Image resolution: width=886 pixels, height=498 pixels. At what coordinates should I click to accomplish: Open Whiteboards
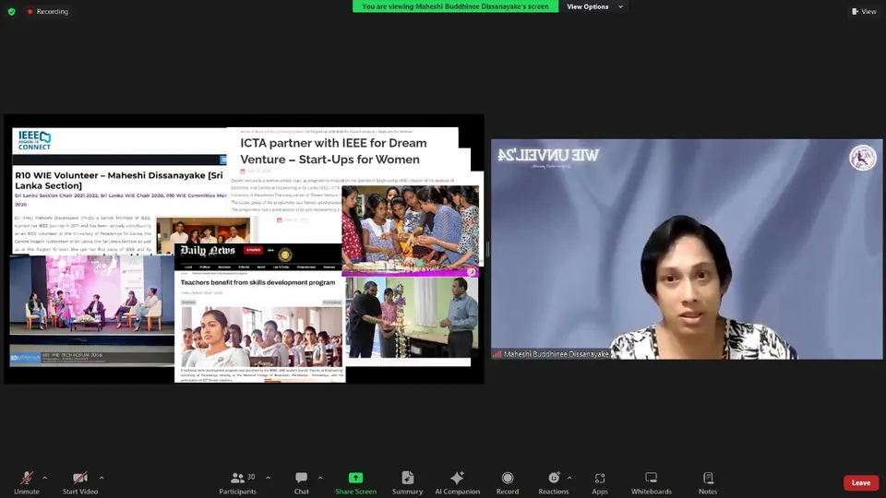click(651, 483)
